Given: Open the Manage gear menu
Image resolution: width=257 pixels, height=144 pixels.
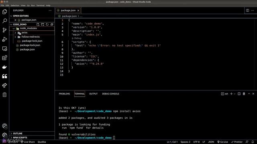Looking at the screenshot, I should point(4,135).
